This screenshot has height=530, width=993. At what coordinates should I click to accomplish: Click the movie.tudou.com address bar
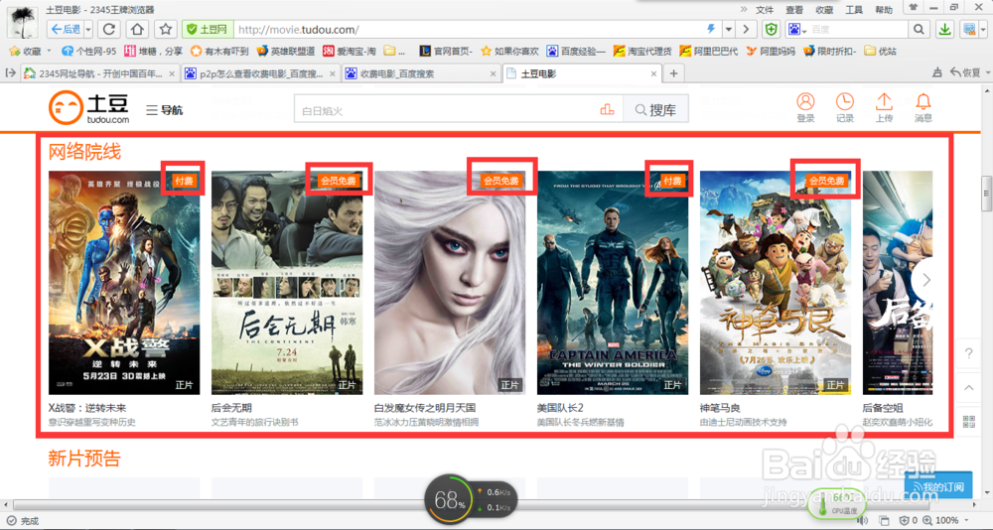pyautogui.click(x=469, y=29)
